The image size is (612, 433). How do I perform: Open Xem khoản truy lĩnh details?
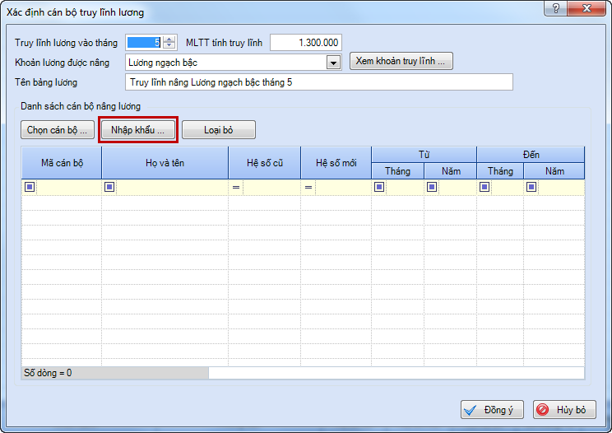[401, 61]
